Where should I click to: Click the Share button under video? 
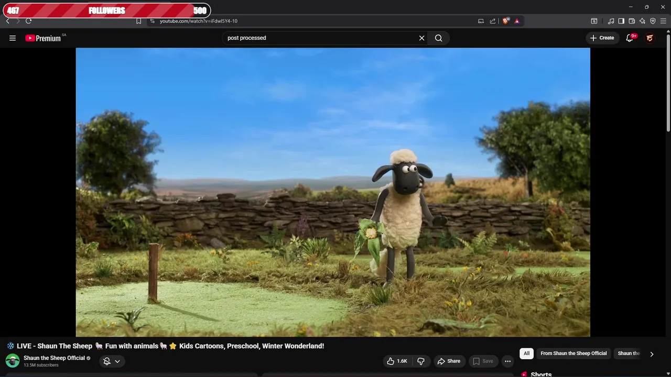pyautogui.click(x=449, y=361)
